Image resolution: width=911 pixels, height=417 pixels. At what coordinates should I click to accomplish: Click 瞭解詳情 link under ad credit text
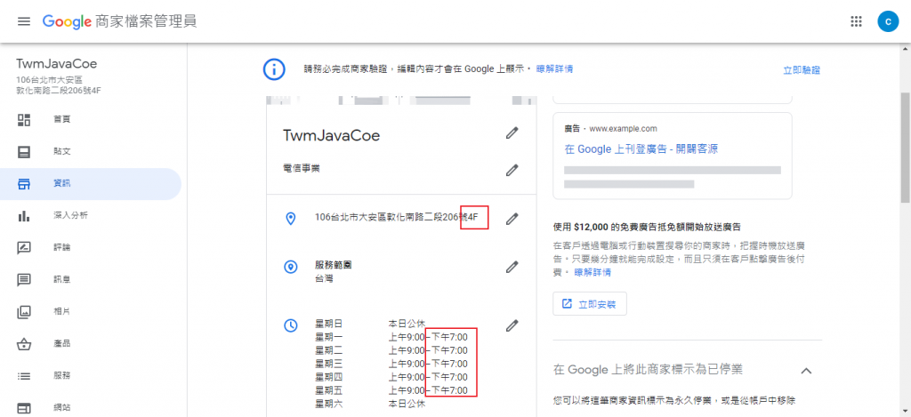coord(593,272)
